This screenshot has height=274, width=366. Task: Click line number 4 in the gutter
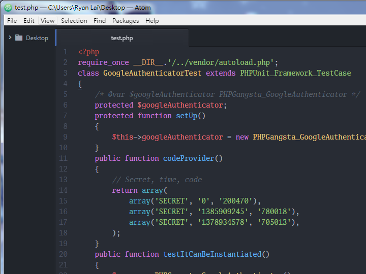point(66,84)
